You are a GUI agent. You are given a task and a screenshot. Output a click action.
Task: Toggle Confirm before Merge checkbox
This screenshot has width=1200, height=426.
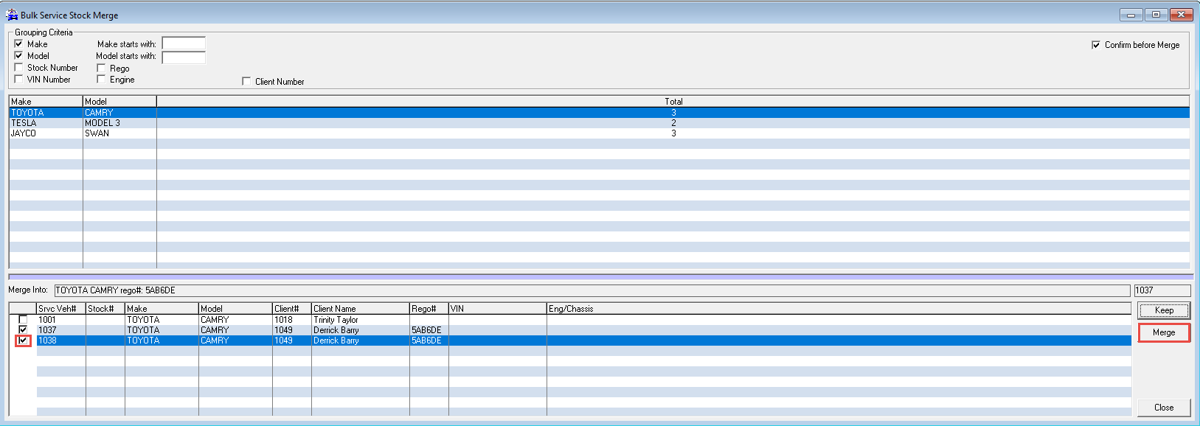1096,45
